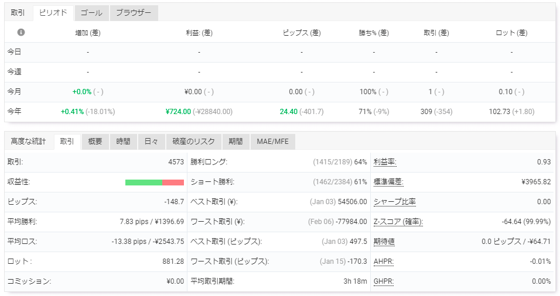Image resolution: width=560 pixels, height=296 pixels.
Task: Click the シャープ比率 label link
Action: coord(395,202)
